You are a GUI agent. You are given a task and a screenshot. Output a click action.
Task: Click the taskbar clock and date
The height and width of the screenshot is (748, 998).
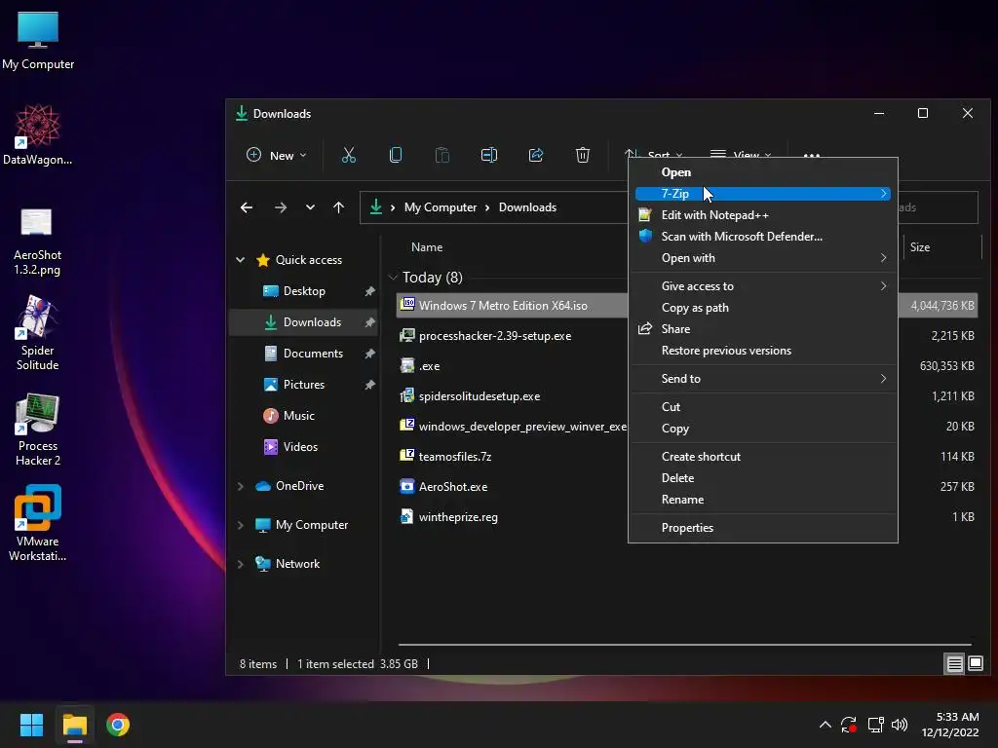(x=951, y=725)
